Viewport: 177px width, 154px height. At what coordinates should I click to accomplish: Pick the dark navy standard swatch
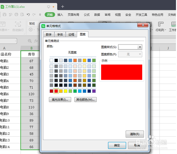click(x=89, y=91)
